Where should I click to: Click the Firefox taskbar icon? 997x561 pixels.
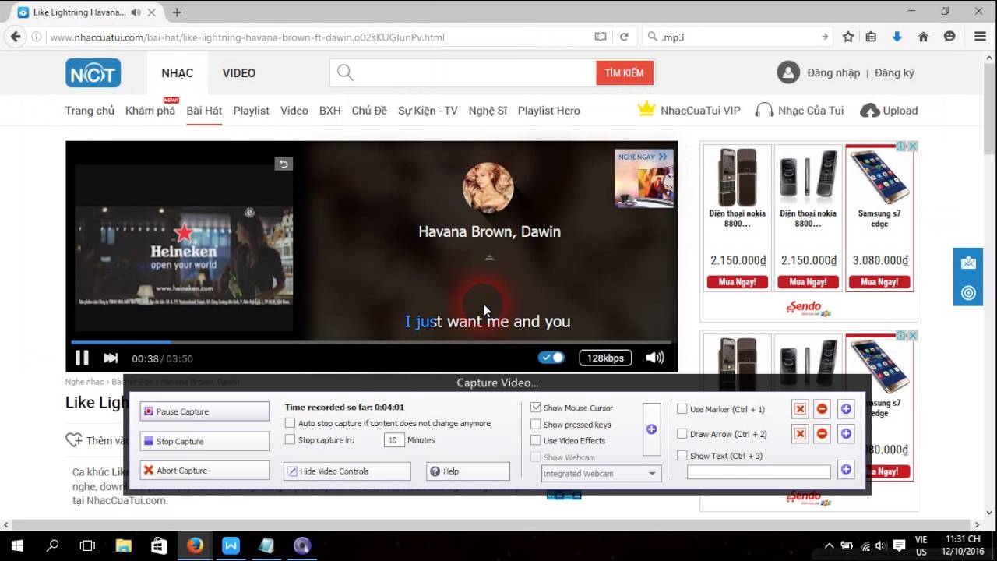pos(195,545)
